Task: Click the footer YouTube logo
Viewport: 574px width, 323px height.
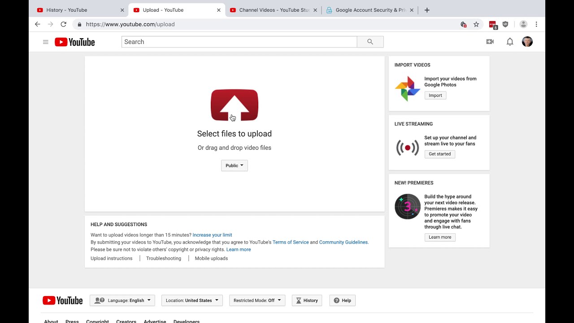Action: (63, 301)
